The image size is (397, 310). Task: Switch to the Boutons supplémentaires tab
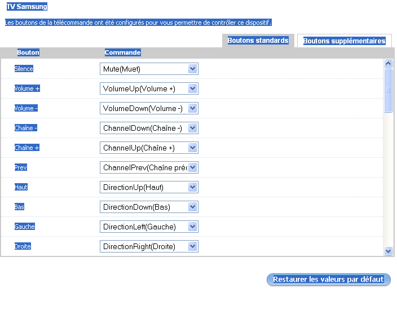coord(344,41)
